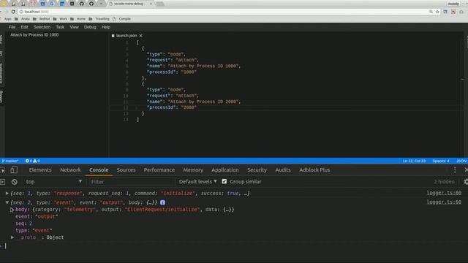468x263 pixels.
Task: Open the second GitHub pinned browser tab
Action: 91,4
